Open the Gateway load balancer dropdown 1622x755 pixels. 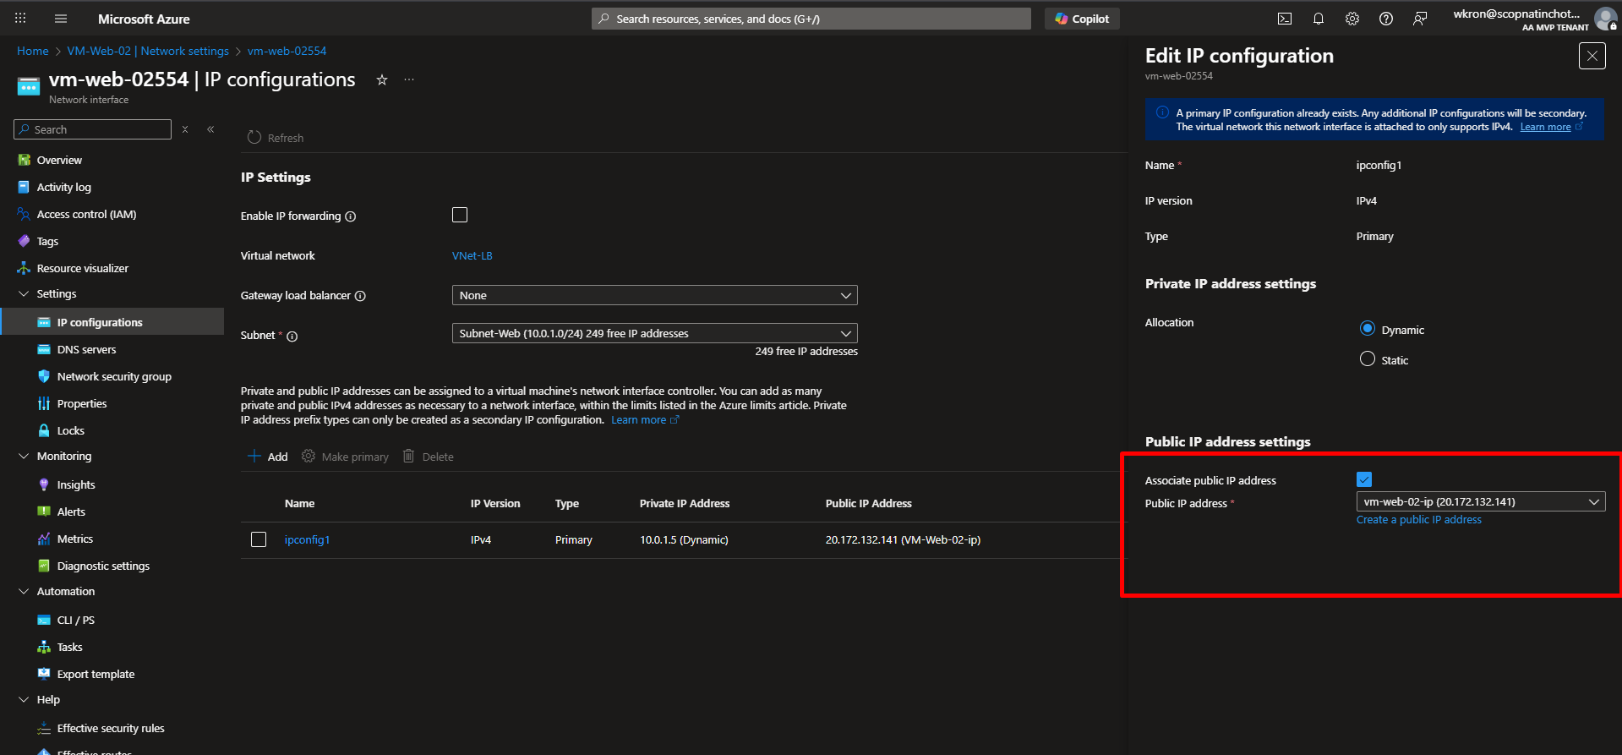[654, 295]
